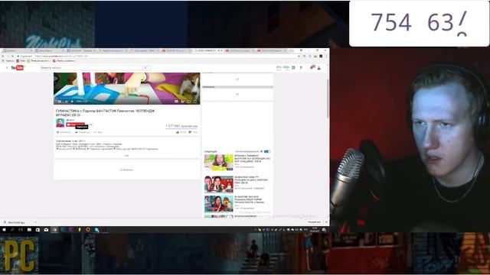
Task: Go back with the browser back arrow
Action: tap(3, 56)
